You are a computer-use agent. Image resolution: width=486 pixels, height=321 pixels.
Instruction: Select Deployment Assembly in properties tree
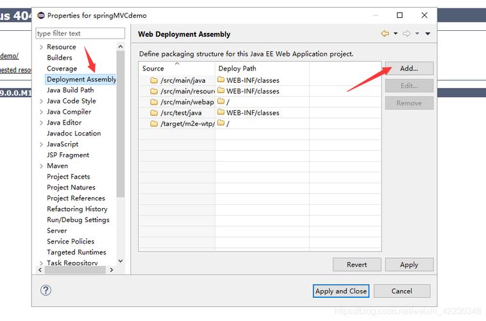[x=81, y=80]
